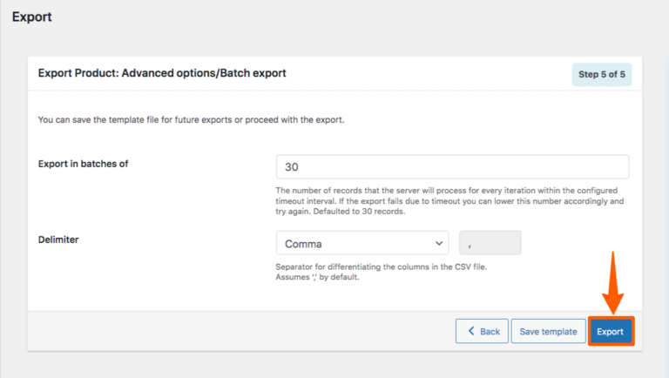Focus the batch size field containing 30

[452, 167]
